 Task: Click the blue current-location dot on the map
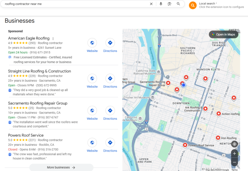click(x=183, y=85)
